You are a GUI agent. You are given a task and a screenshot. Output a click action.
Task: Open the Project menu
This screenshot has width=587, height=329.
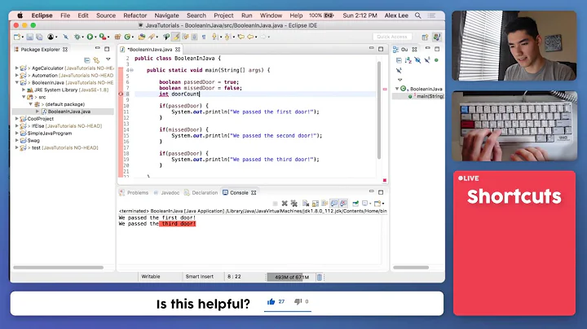coord(223,15)
